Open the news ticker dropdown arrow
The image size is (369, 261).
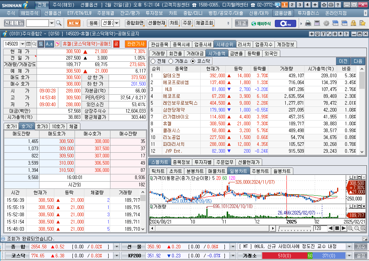coord(349,247)
